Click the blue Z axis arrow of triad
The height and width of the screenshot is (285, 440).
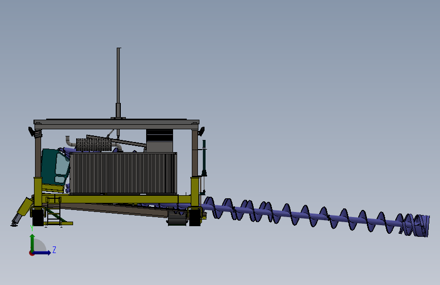(43, 253)
